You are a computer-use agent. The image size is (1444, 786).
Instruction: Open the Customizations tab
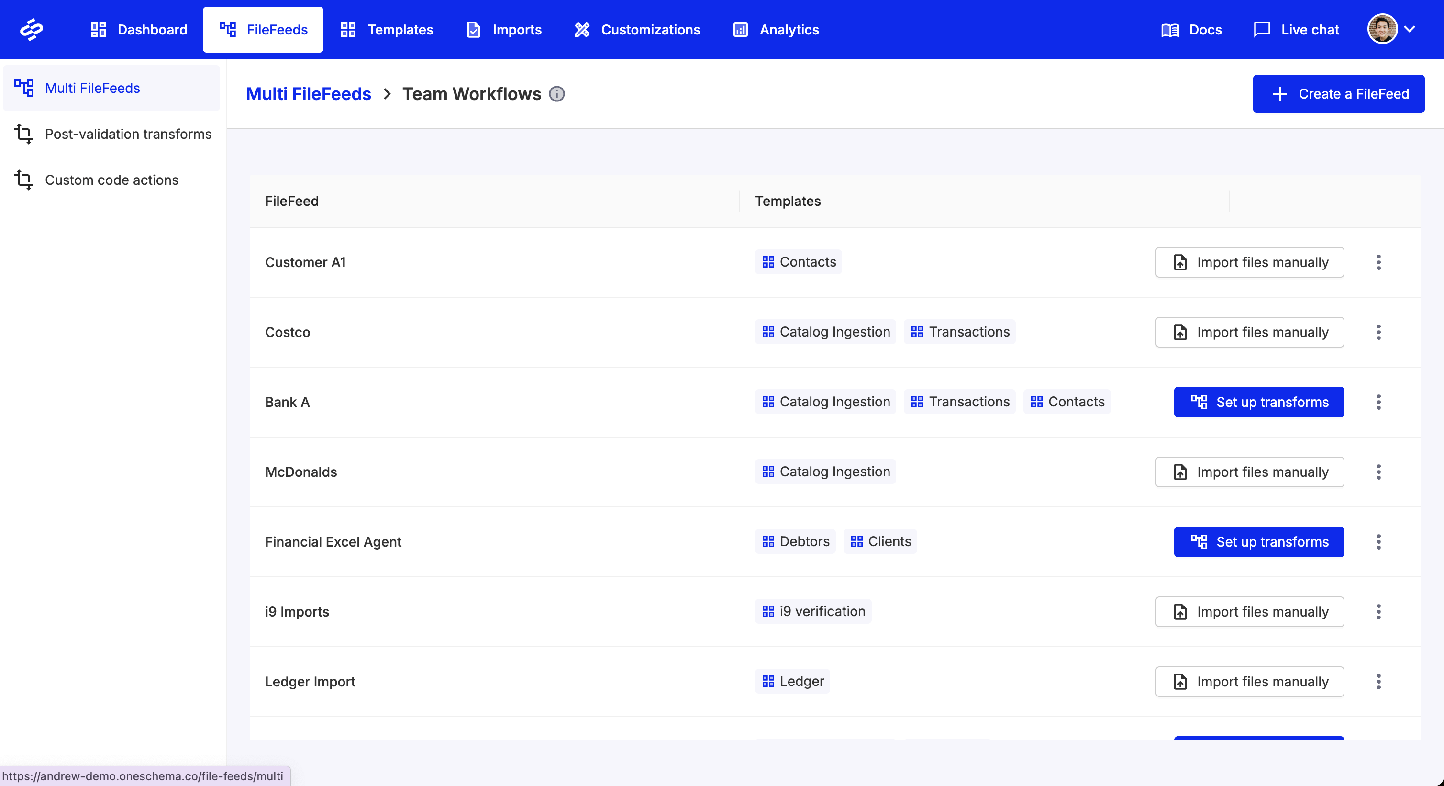point(637,30)
